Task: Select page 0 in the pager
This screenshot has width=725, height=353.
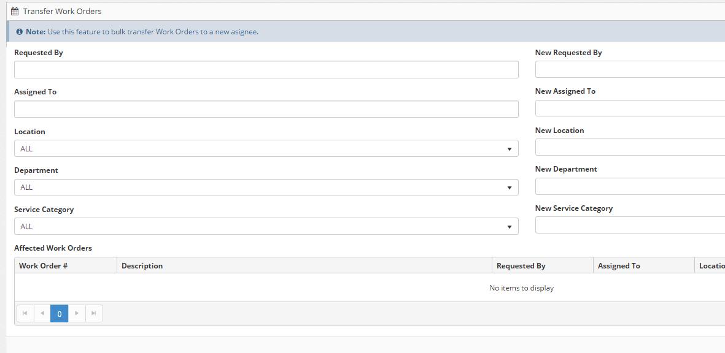Action: 60,314
